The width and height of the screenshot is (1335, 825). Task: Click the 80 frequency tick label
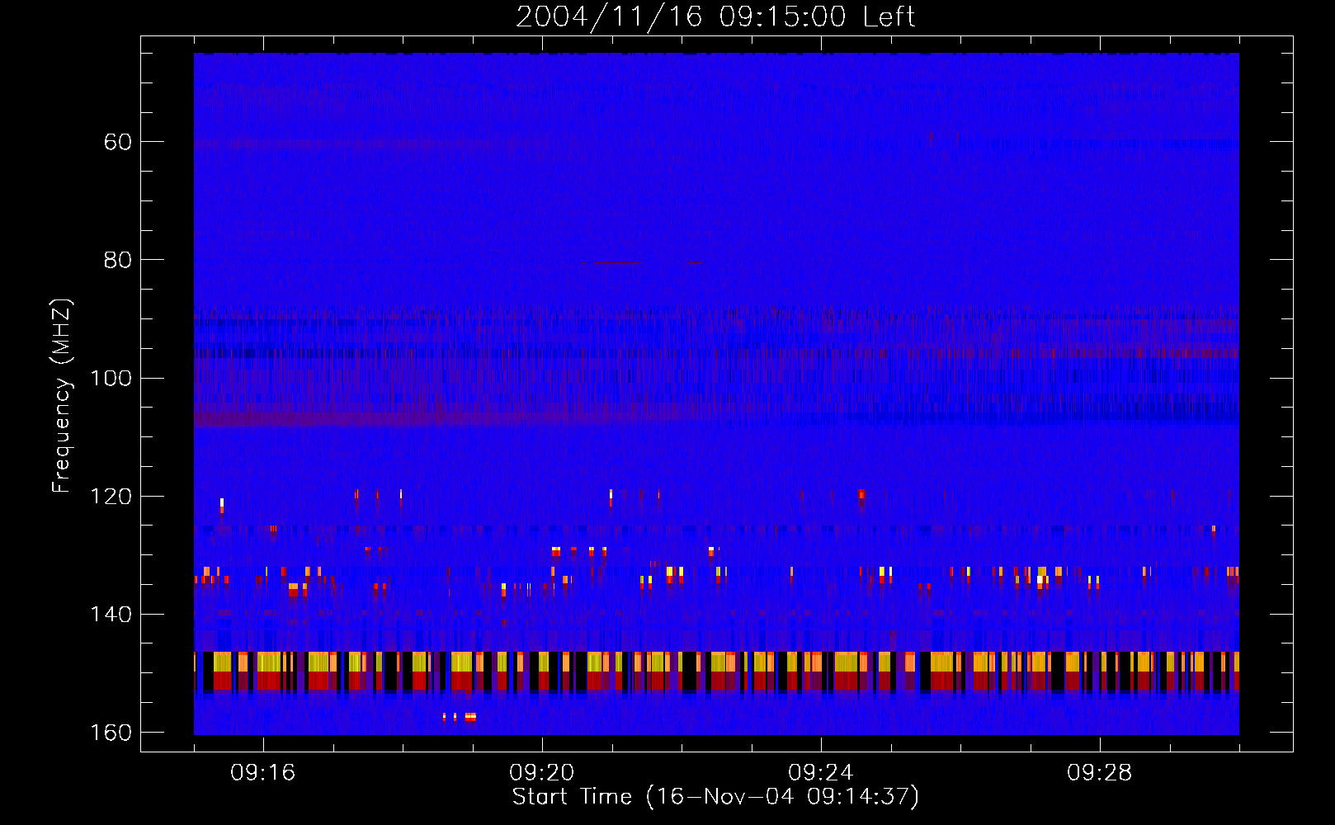point(117,260)
